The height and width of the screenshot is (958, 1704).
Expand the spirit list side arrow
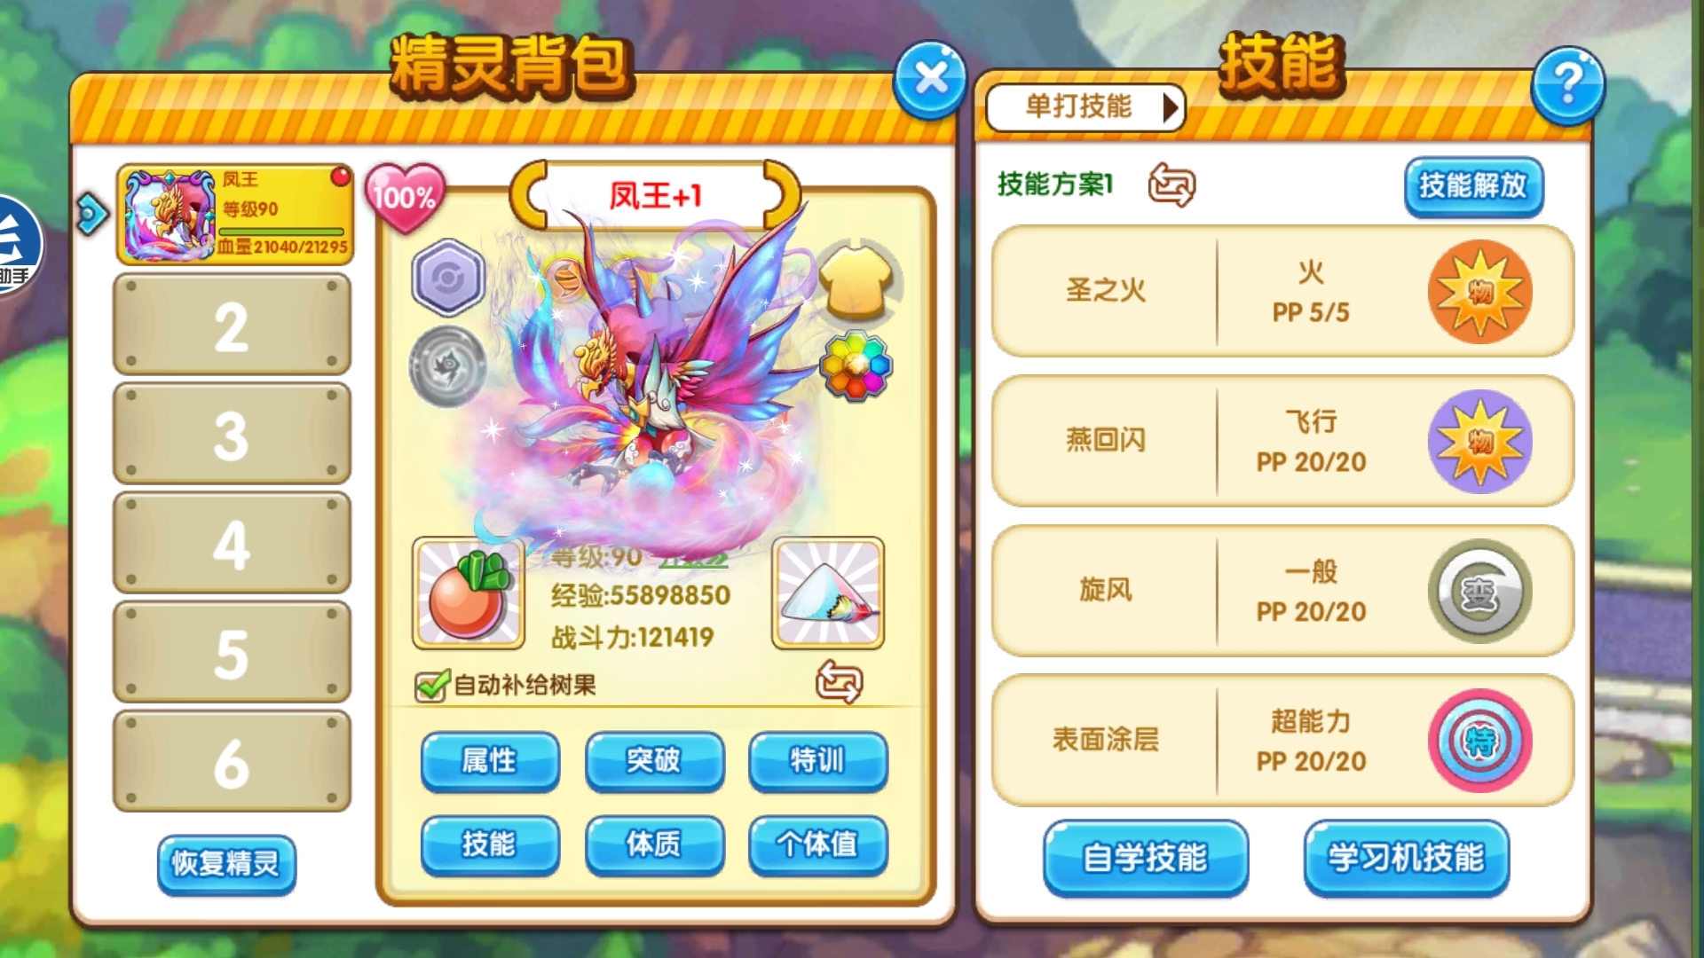pyautogui.click(x=92, y=214)
